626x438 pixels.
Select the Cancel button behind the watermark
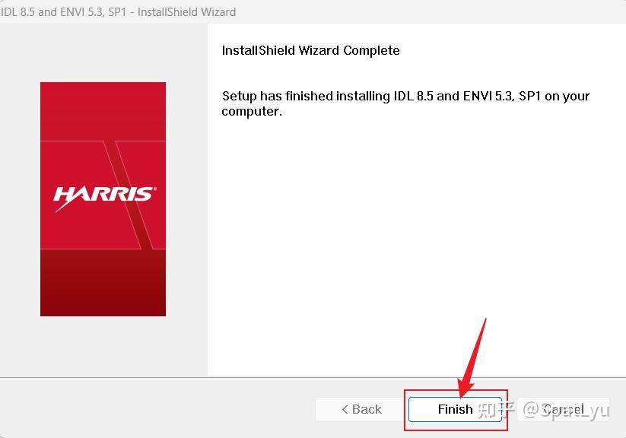pos(563,409)
